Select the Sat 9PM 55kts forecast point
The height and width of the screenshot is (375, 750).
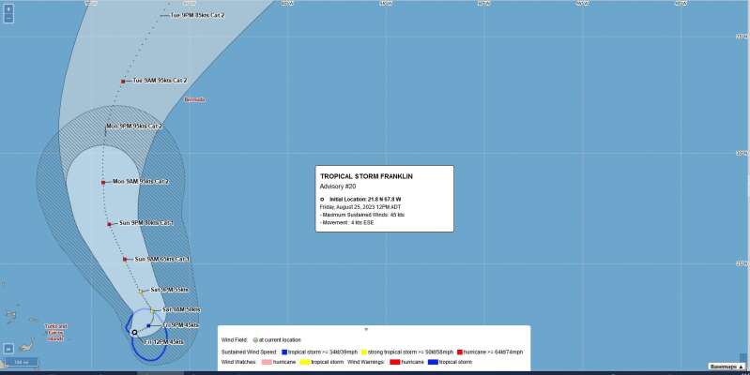141,291
